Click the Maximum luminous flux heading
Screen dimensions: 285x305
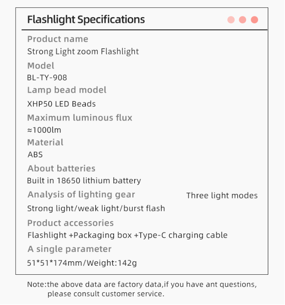tap(80, 118)
